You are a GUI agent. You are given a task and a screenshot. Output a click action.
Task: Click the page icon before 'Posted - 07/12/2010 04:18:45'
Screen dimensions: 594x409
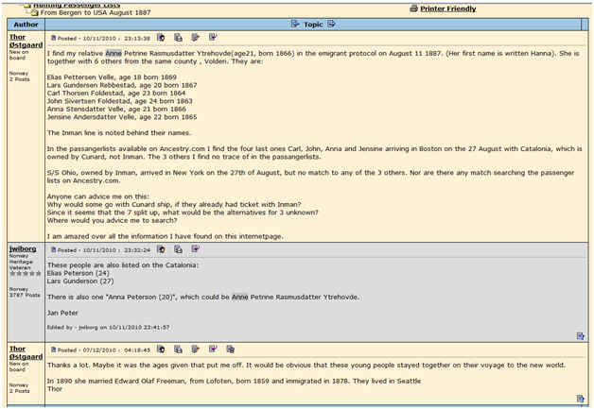coord(53,349)
